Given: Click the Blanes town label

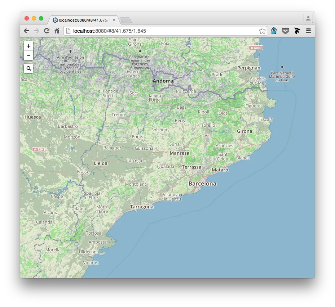Looking at the screenshot, I should tap(243, 158).
